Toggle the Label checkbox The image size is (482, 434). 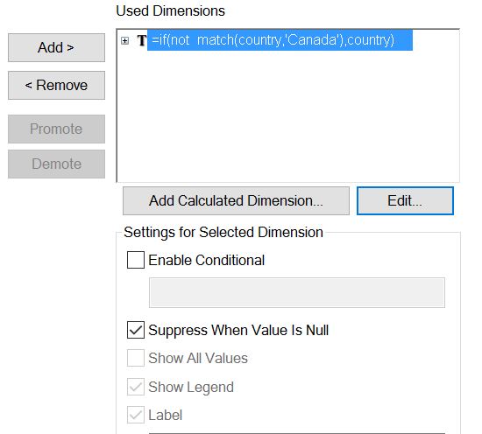pos(136,415)
